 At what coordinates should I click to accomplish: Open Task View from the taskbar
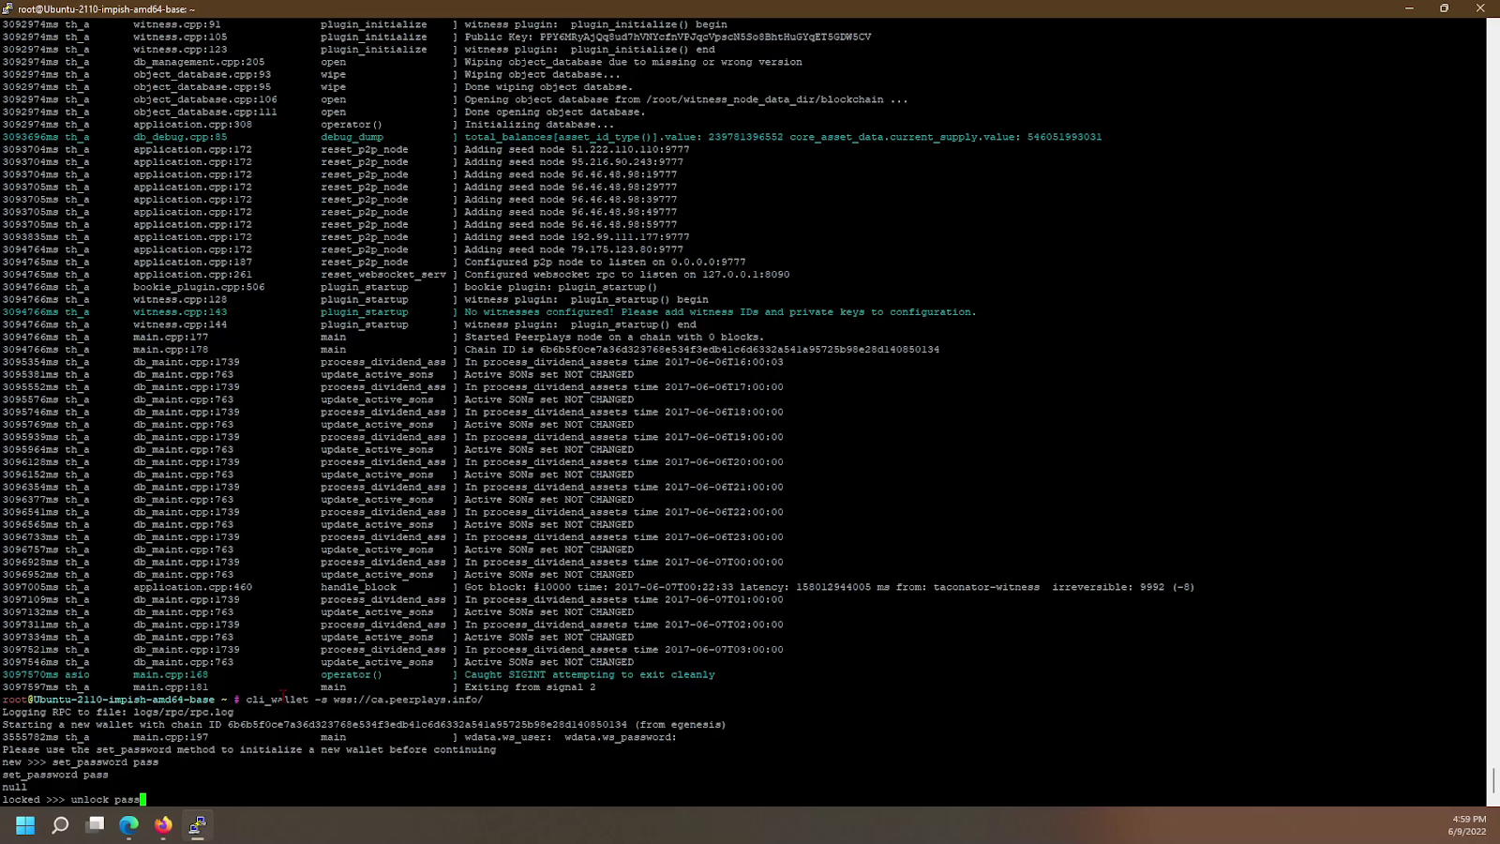[x=95, y=825]
